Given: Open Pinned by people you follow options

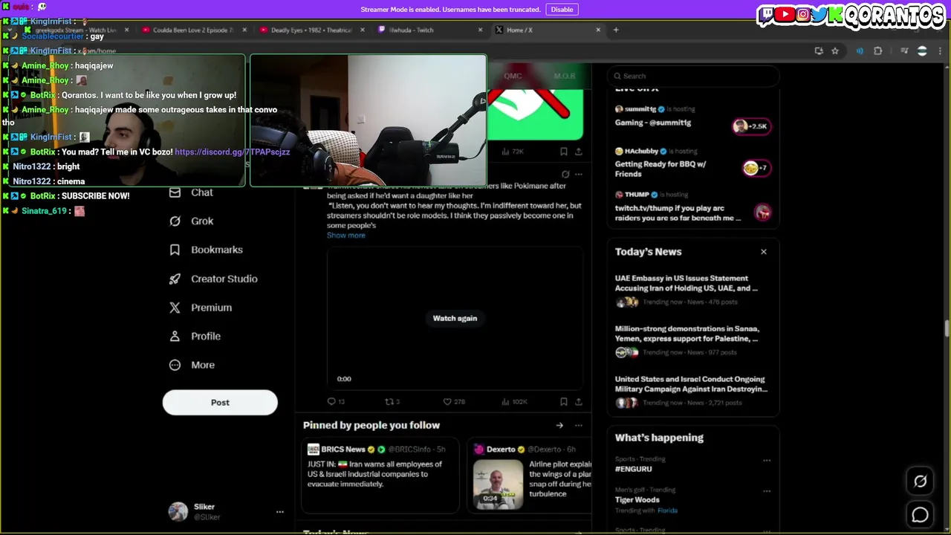Looking at the screenshot, I should [x=579, y=425].
